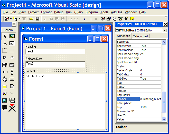Open the File menu
Viewport: 169px width, 134px height.
(5, 12)
